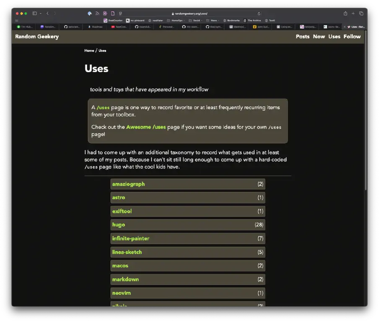Open The Archive bookmark

coord(252,21)
